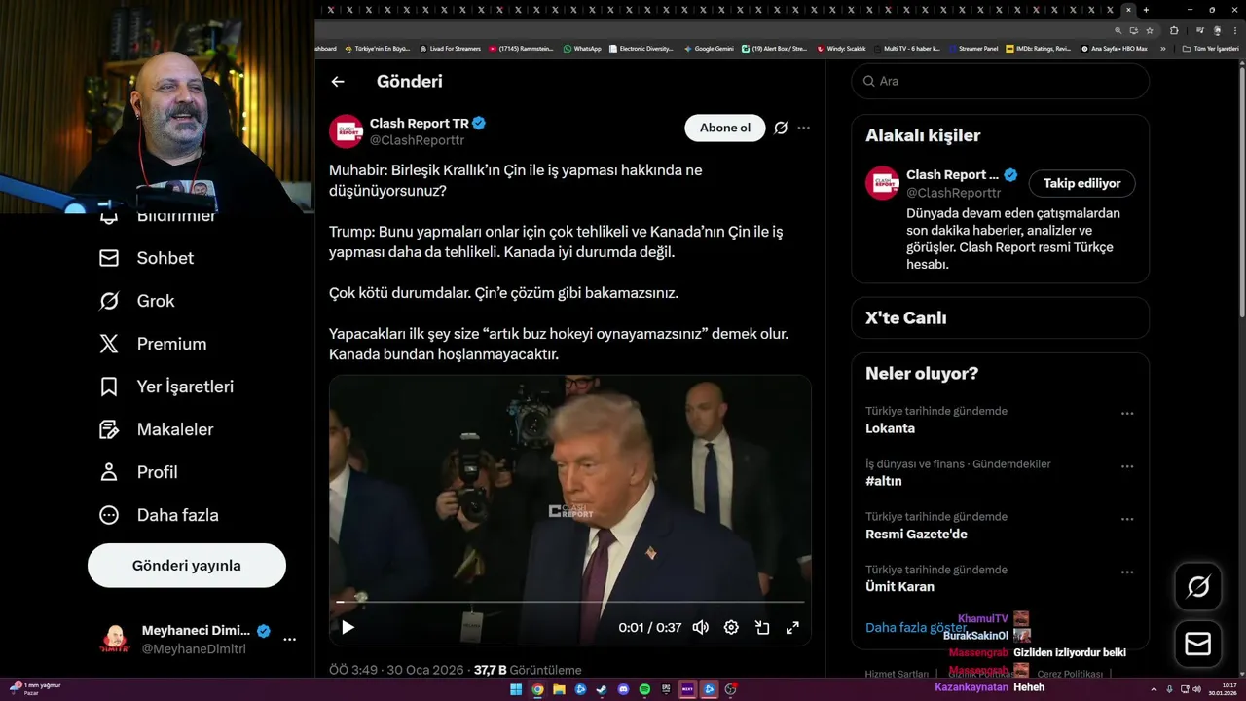
Task: Open the #altın trending topic
Action: 884,481
